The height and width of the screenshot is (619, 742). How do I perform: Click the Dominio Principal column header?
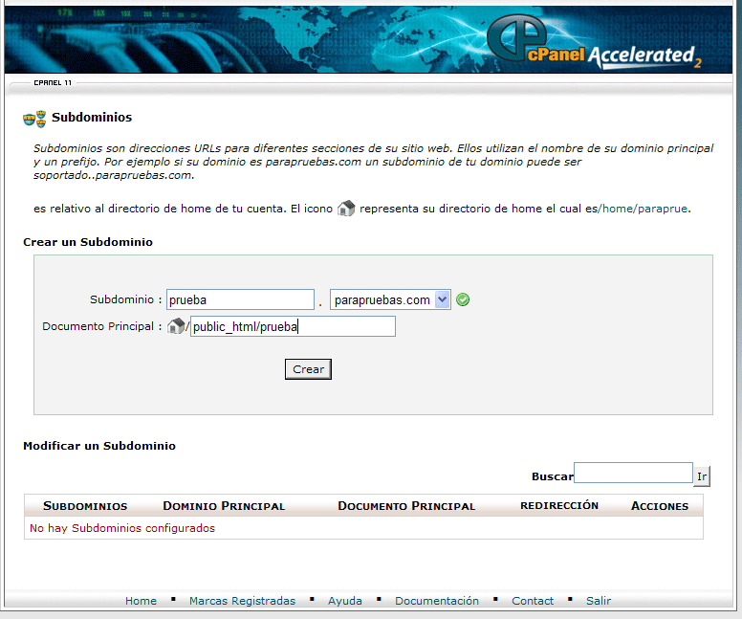pyautogui.click(x=224, y=506)
